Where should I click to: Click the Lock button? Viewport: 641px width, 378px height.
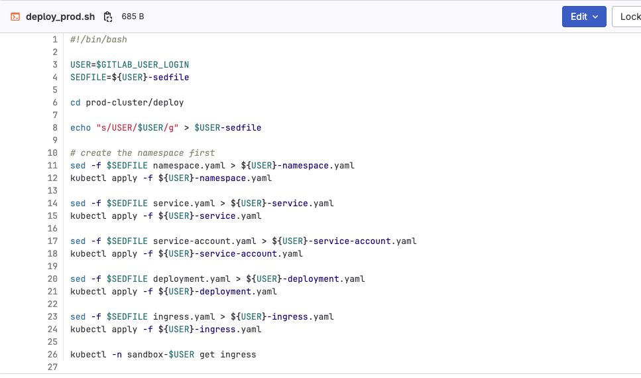[x=626, y=17]
